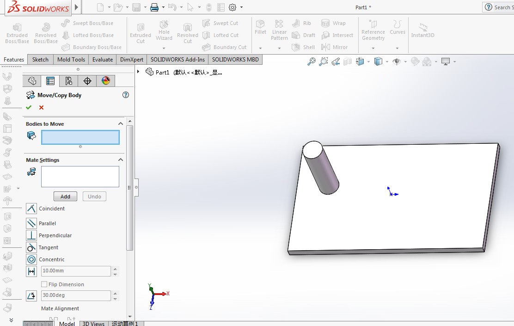
Task: Select the Revolved Boss/Base tool
Action: [46, 33]
